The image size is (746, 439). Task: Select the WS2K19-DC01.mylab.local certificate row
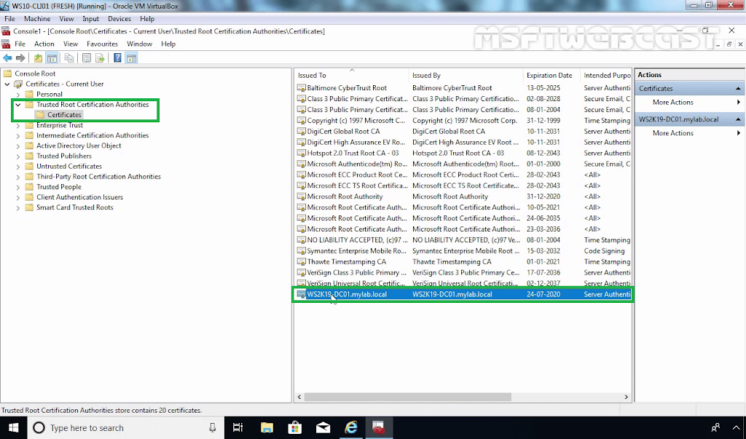point(463,294)
